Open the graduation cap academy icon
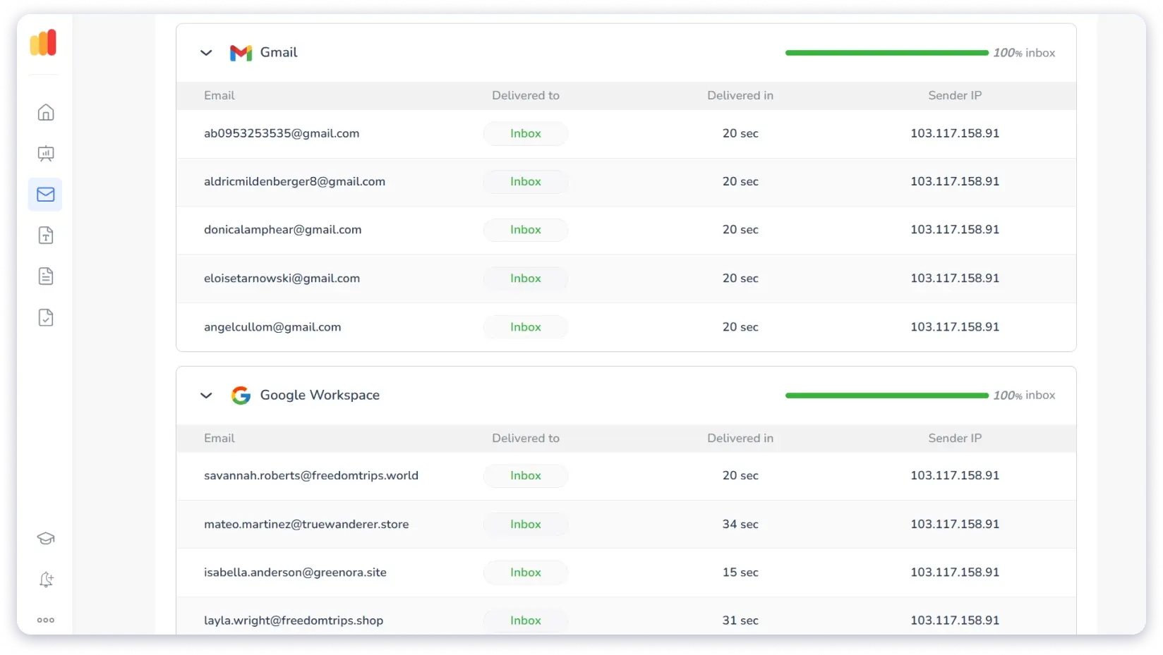This screenshot has height=655, width=1163. pyautogui.click(x=46, y=539)
